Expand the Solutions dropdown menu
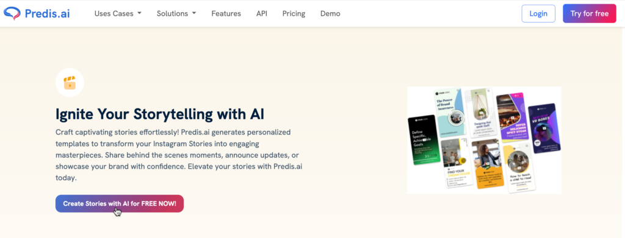The image size is (625, 238). (176, 13)
